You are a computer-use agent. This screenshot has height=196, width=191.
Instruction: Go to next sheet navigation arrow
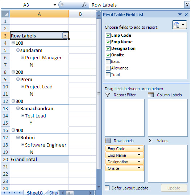click(x=14, y=192)
